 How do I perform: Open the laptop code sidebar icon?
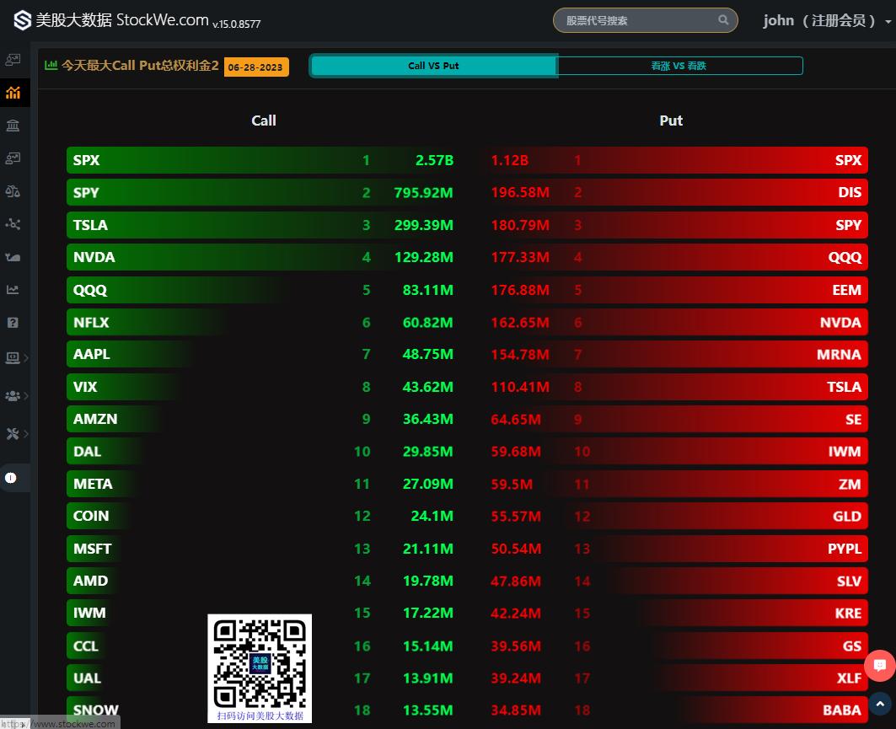point(13,357)
